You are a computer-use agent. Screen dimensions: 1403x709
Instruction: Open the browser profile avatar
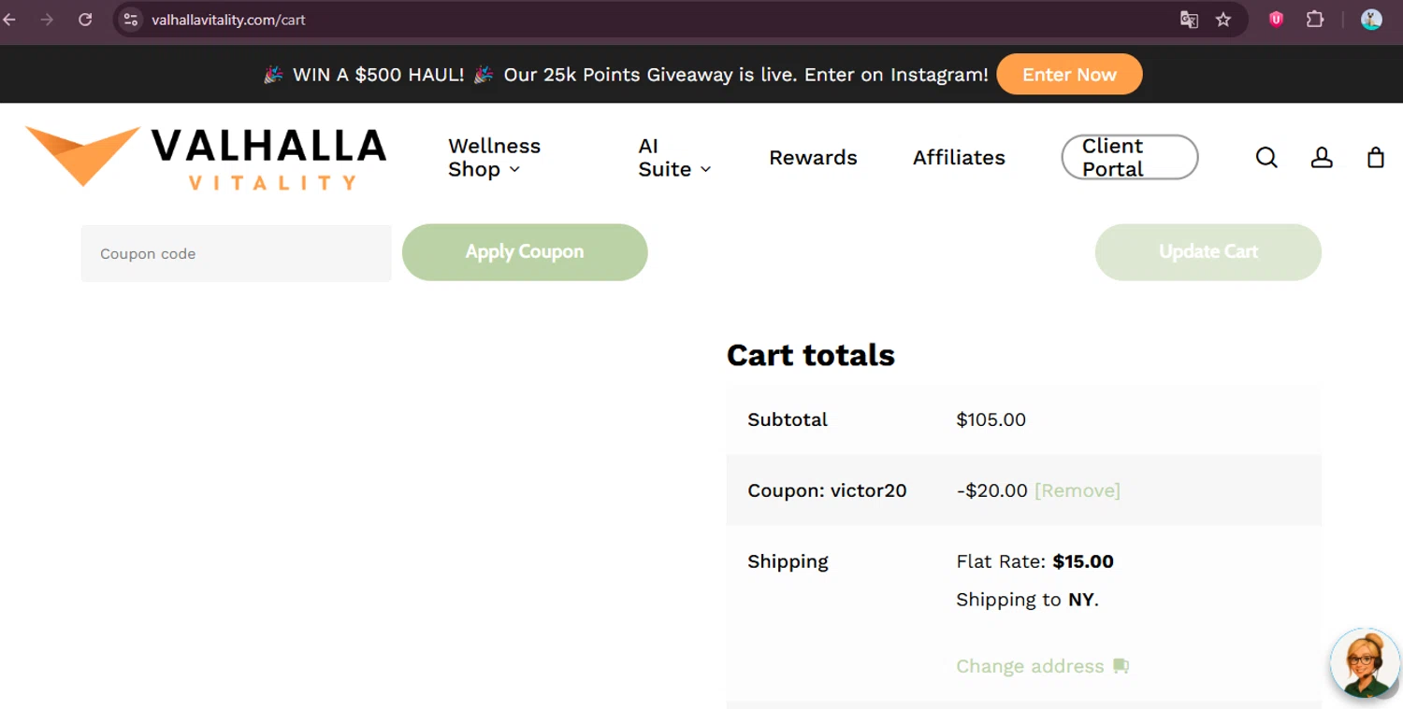[1371, 20]
